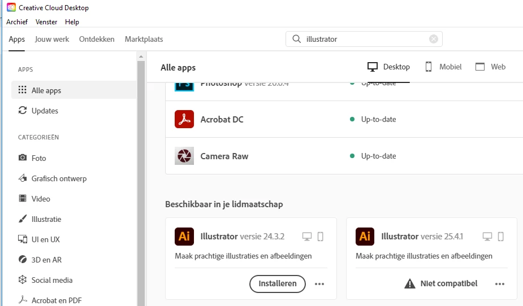Click the mobile icon on Illustrator 25.4.1 card
This screenshot has width=523, height=306.
click(x=500, y=237)
